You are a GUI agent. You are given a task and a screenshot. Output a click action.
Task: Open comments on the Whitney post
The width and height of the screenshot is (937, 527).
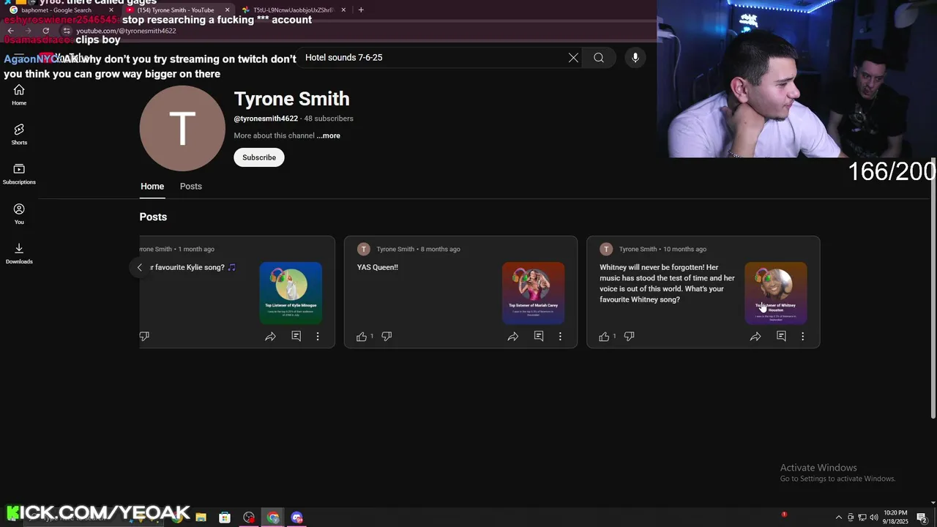[781, 336]
